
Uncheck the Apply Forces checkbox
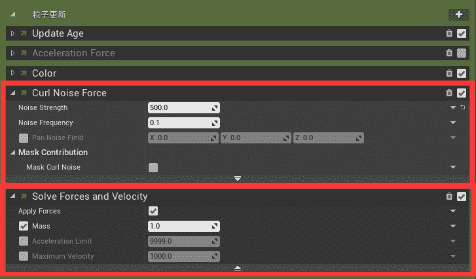[x=153, y=211]
